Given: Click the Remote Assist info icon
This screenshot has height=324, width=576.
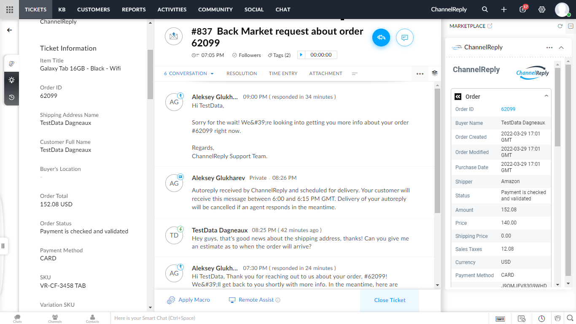Looking at the screenshot, I should pos(278,300).
